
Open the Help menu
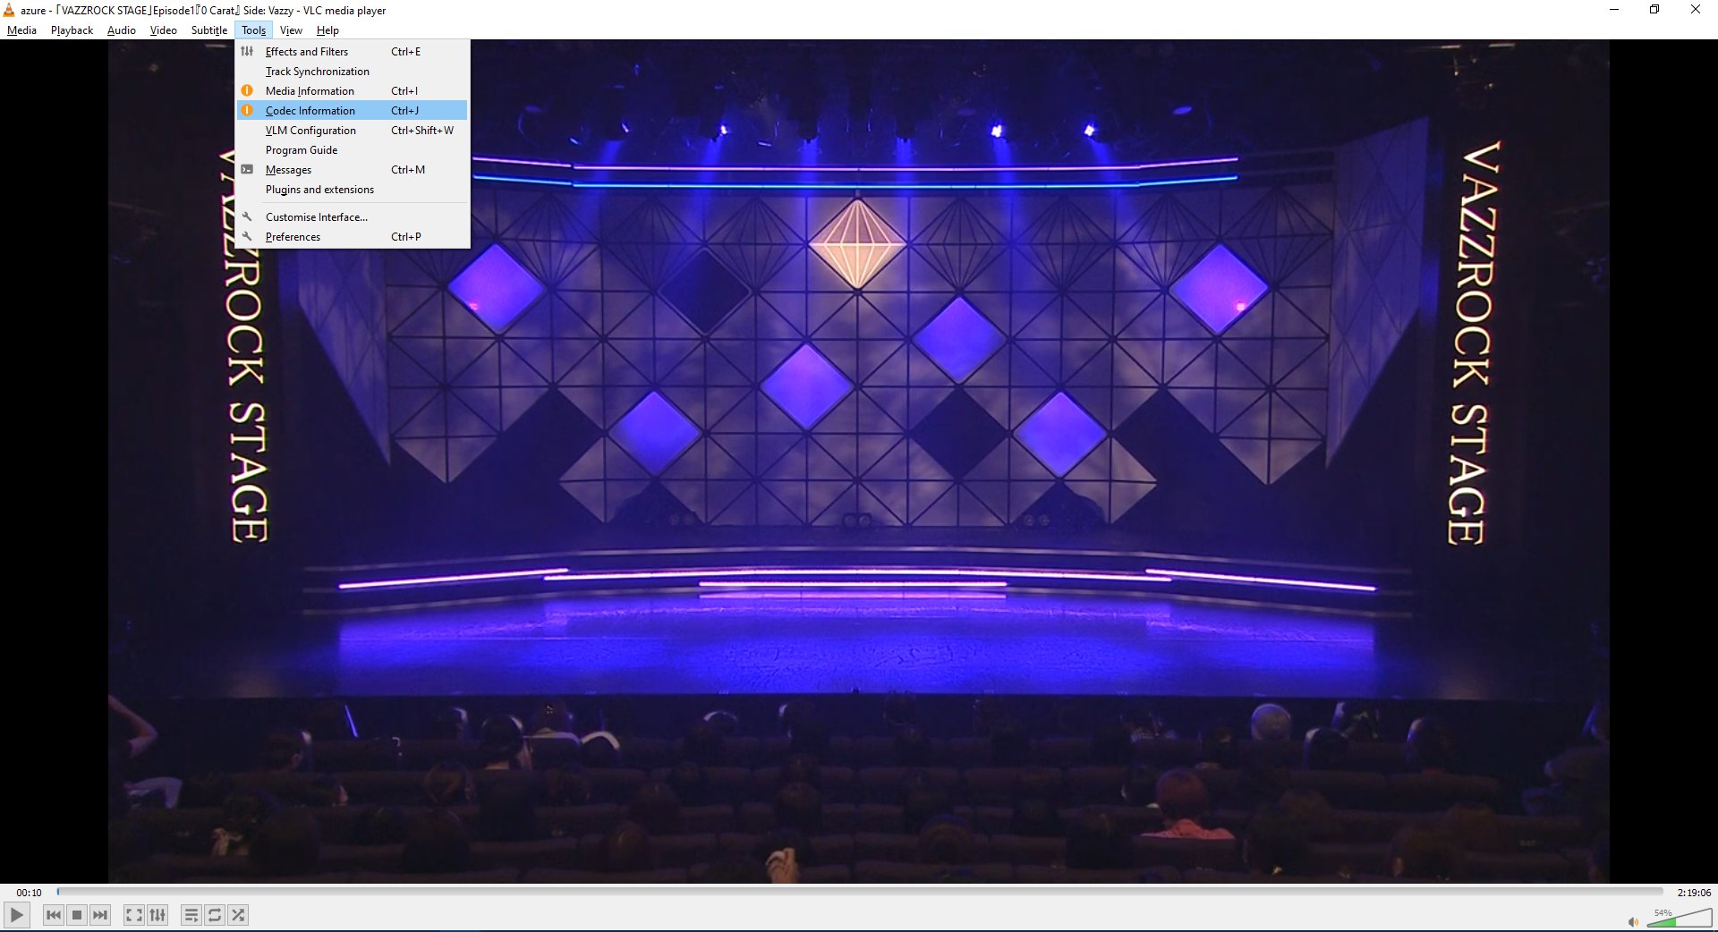(327, 30)
